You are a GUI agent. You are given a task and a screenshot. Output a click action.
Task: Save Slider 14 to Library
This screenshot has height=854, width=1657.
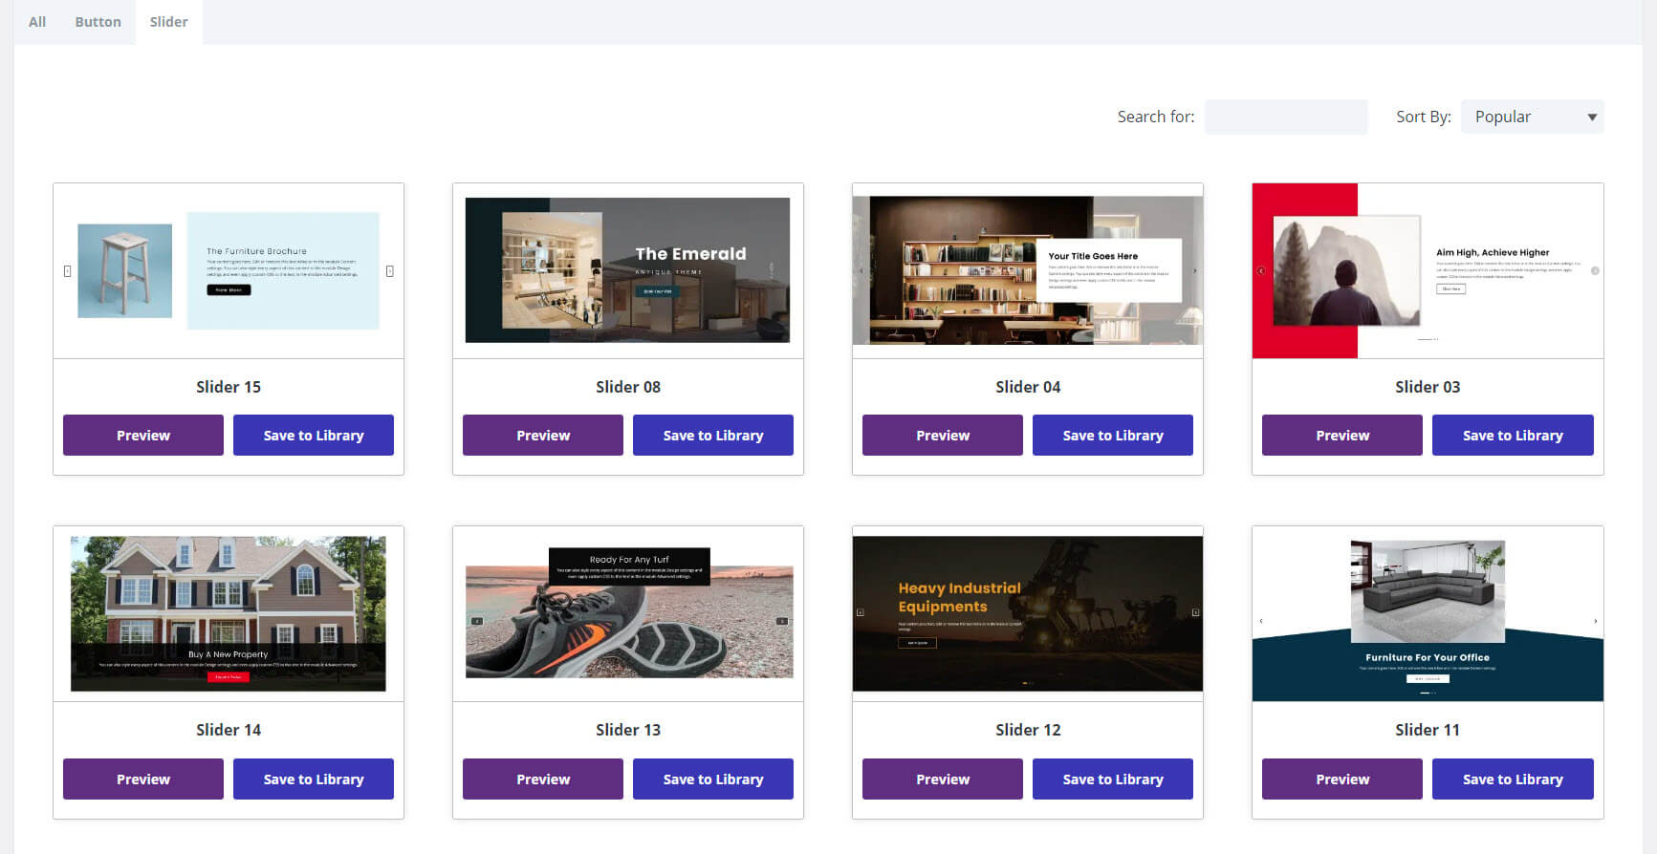pos(314,779)
